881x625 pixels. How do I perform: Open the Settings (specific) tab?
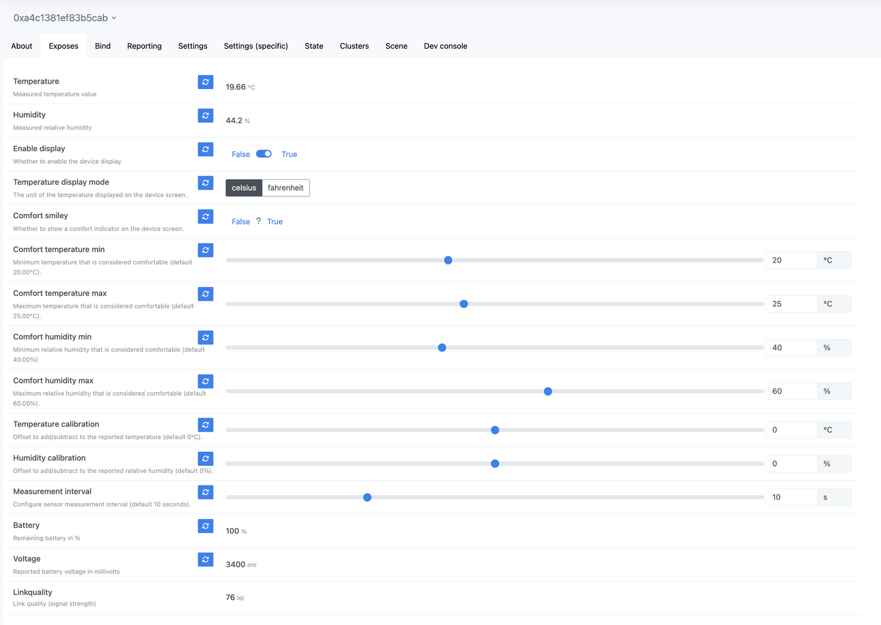click(x=255, y=46)
